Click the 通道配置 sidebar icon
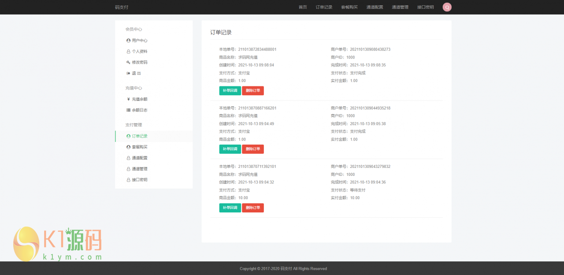 click(x=128, y=158)
